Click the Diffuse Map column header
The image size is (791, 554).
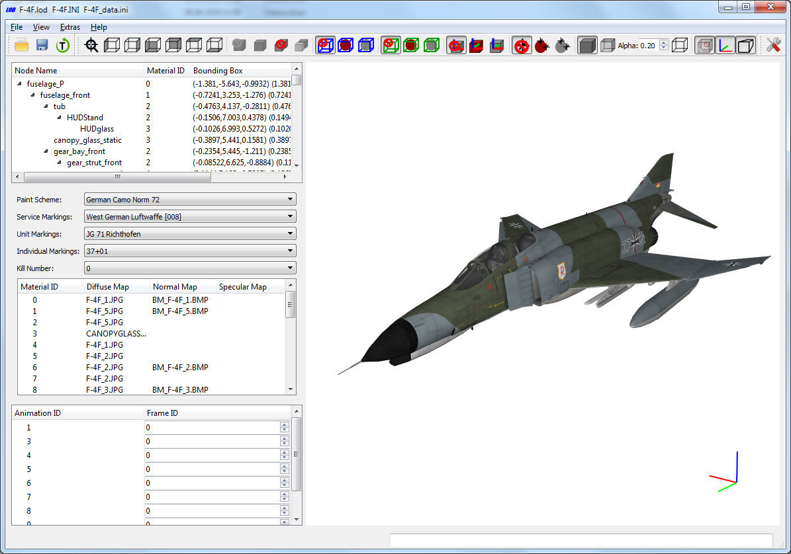click(107, 287)
